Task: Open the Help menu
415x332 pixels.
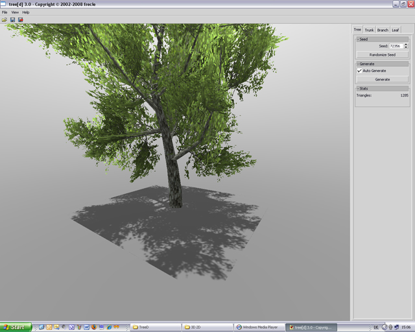Action: [x=26, y=12]
